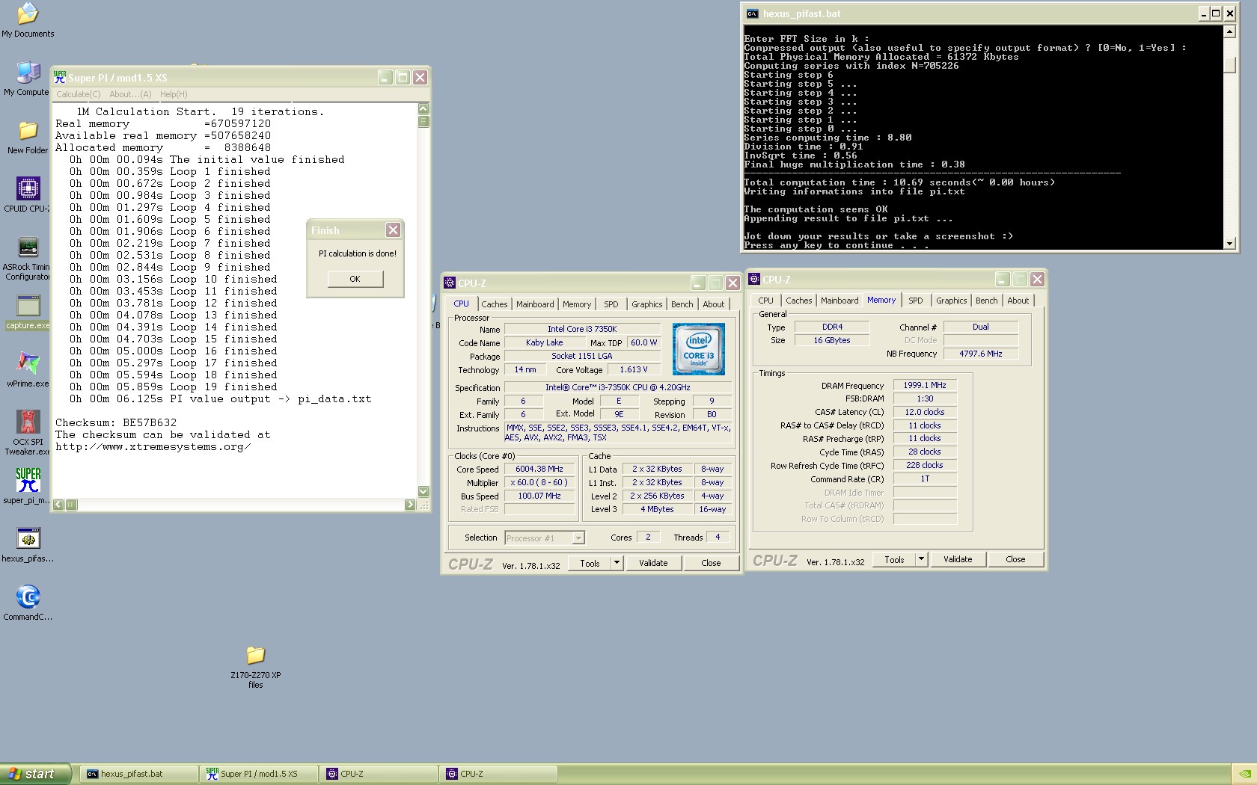Viewport: 1257px width, 785px height.
Task: Open SPD tab in right CPU-Z
Action: click(916, 301)
